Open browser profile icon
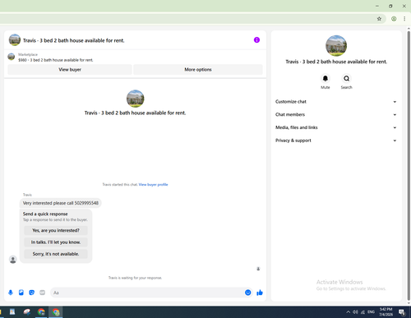Image resolution: width=411 pixels, height=318 pixels. tap(394, 19)
